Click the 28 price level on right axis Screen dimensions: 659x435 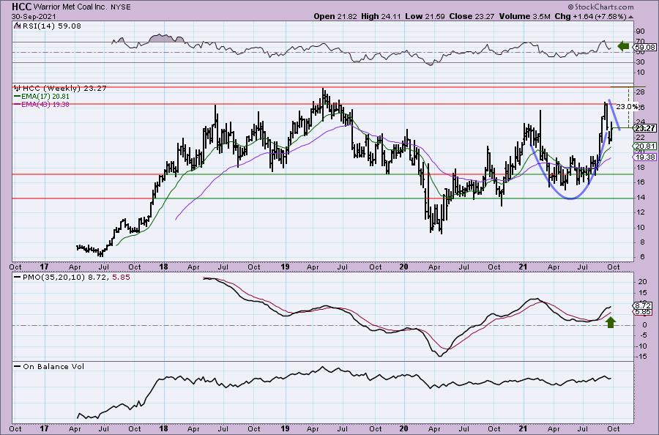(x=641, y=92)
